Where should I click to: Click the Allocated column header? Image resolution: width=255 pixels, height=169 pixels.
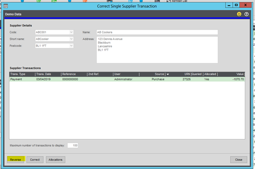point(210,74)
